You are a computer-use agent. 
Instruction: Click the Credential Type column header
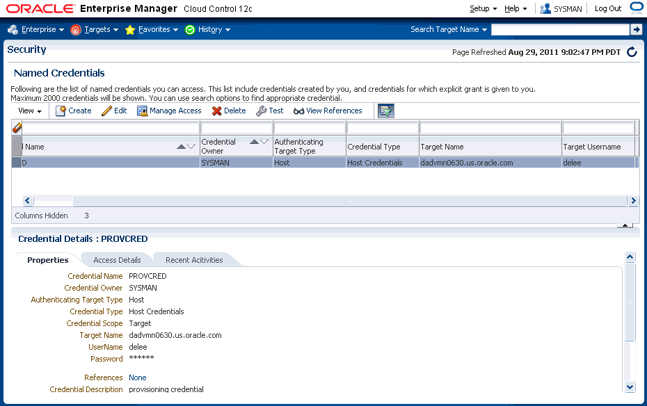coord(383,146)
